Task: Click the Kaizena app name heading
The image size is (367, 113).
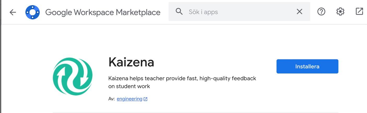Action: tap(131, 62)
